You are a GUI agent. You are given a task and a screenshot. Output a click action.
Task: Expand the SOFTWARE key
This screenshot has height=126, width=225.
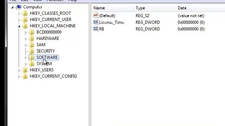click(x=26, y=58)
